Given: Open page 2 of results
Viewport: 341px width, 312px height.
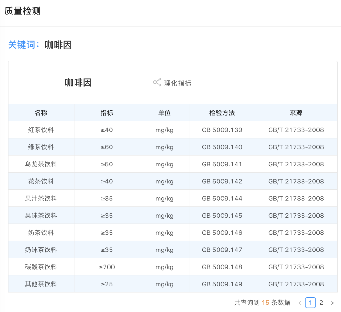Looking at the screenshot, I should (x=321, y=303).
